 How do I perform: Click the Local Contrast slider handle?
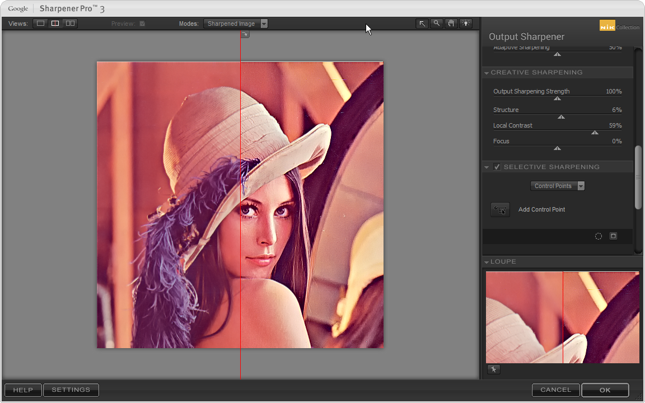click(x=595, y=133)
